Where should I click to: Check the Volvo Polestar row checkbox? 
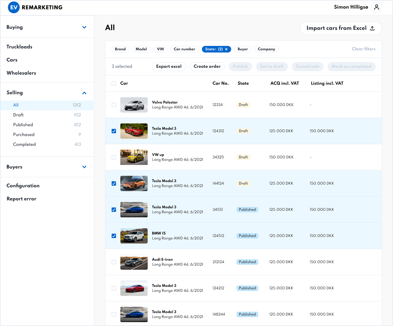click(x=114, y=105)
